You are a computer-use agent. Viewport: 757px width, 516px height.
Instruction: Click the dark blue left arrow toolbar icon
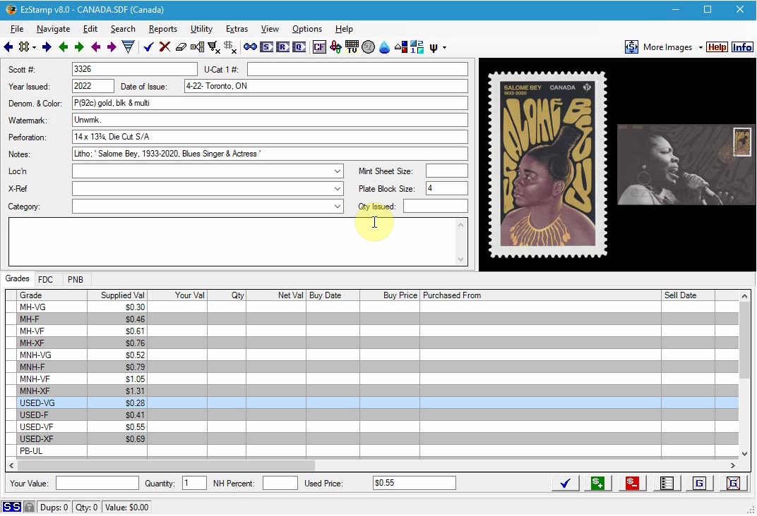coord(8,47)
